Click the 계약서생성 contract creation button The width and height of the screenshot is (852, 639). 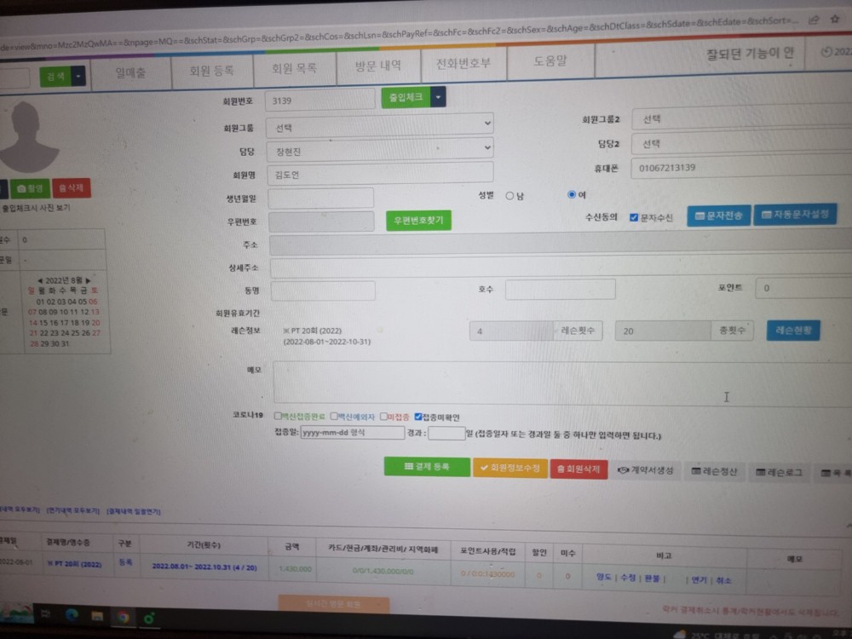click(x=645, y=470)
